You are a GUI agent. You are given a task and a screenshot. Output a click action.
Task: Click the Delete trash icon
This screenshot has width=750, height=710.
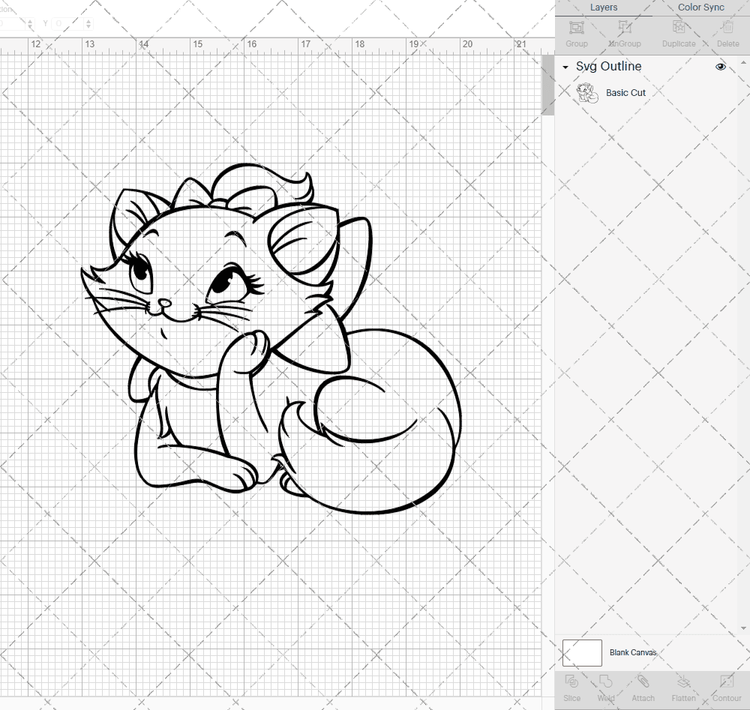pos(727,27)
